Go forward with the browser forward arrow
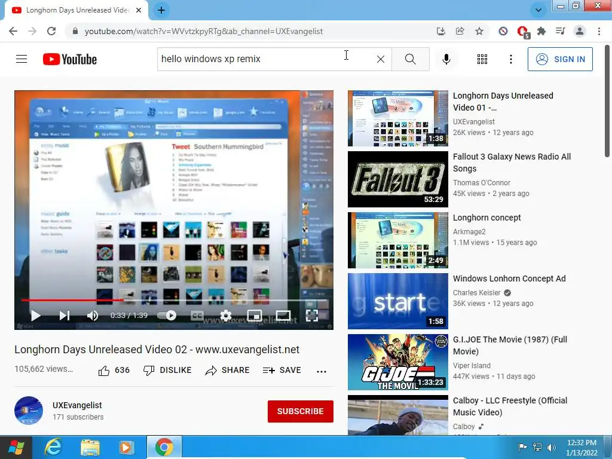This screenshot has height=459, width=612. pos(32,31)
